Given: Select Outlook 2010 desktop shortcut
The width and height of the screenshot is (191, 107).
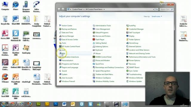Looking at the screenshot, I should point(16,63).
